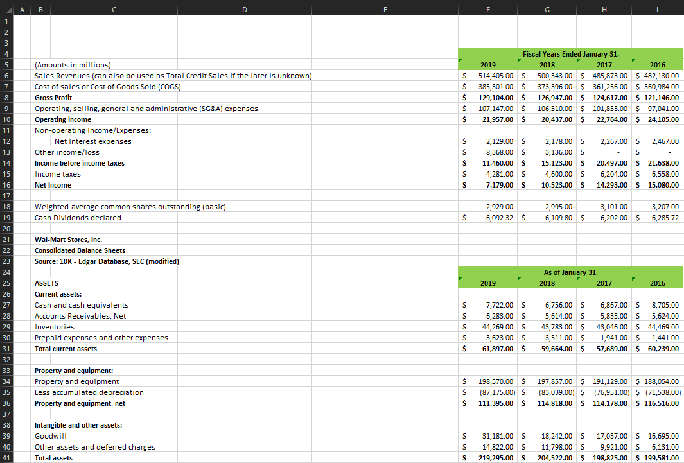Click 'Total assets' label
The width and height of the screenshot is (684, 463).
tap(54, 457)
